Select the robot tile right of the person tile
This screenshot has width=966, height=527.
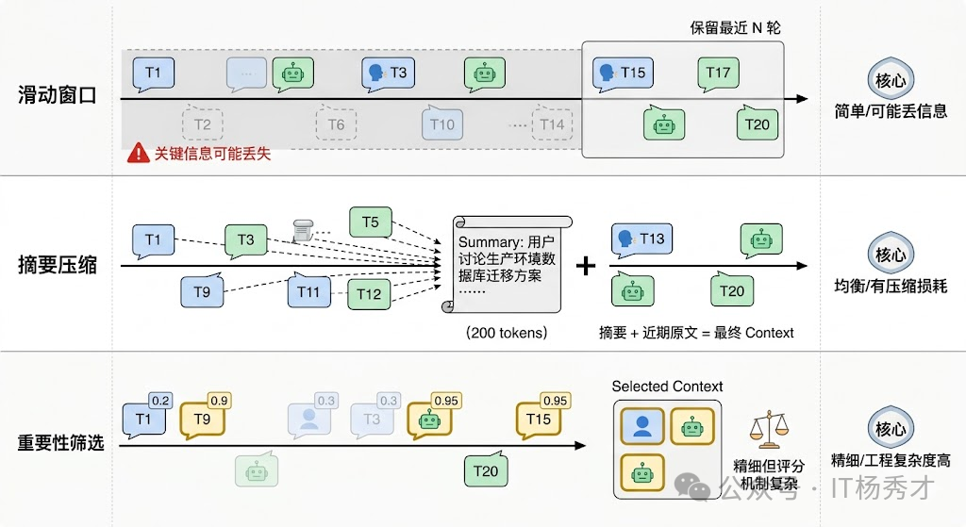pos(692,426)
